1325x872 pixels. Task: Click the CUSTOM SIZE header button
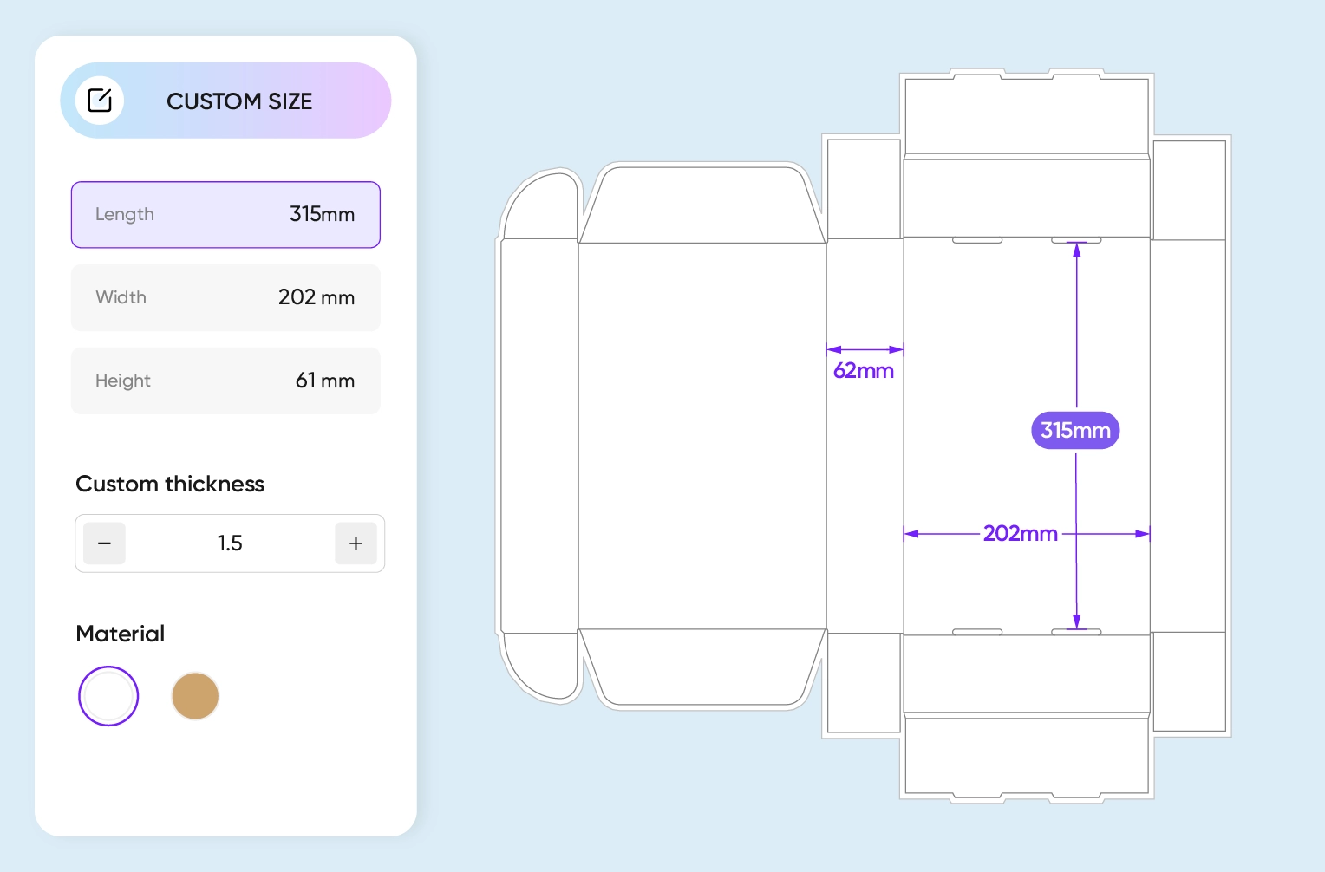[x=239, y=101]
